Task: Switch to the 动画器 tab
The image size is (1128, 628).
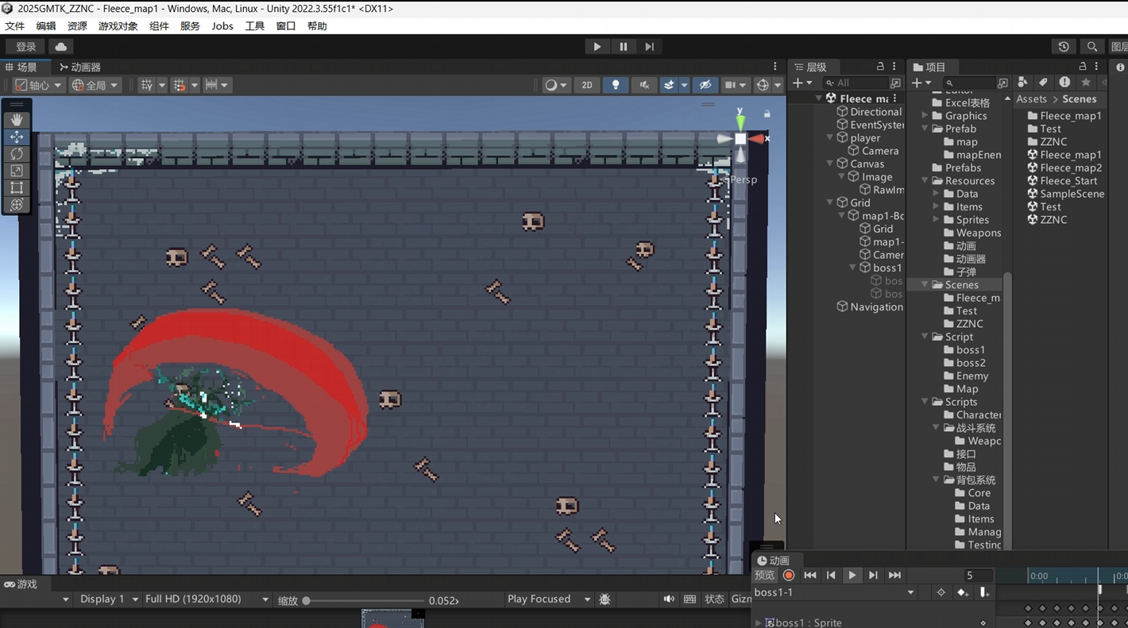Action: (79, 67)
